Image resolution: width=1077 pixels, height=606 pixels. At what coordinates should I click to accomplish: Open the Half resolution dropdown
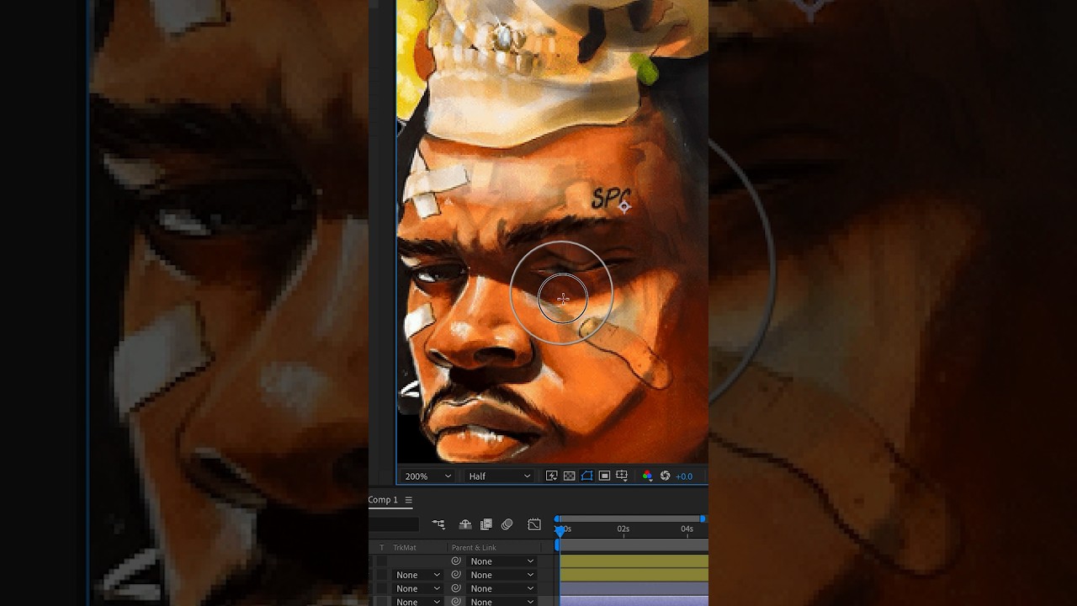coord(500,476)
